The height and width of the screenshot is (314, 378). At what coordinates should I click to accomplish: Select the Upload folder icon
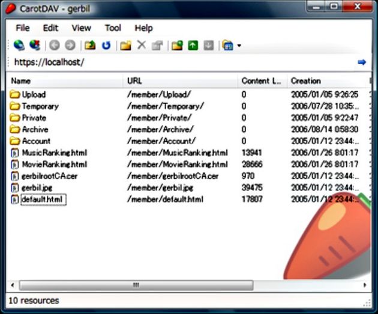[15, 94]
